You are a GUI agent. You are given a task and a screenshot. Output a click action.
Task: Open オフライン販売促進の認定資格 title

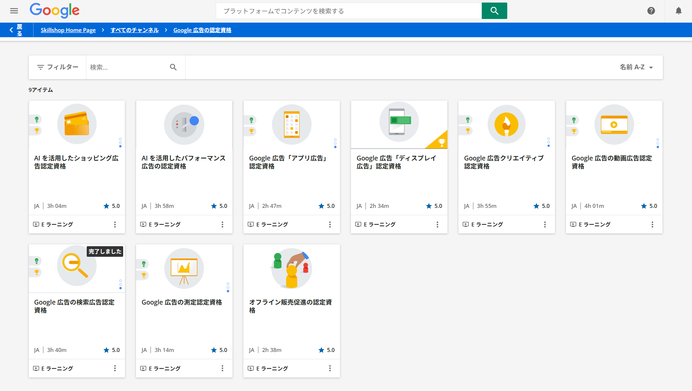290,306
